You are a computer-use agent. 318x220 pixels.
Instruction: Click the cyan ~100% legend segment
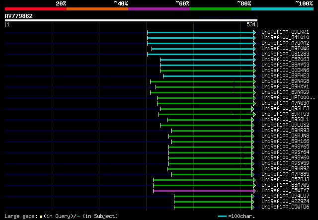[283, 9]
